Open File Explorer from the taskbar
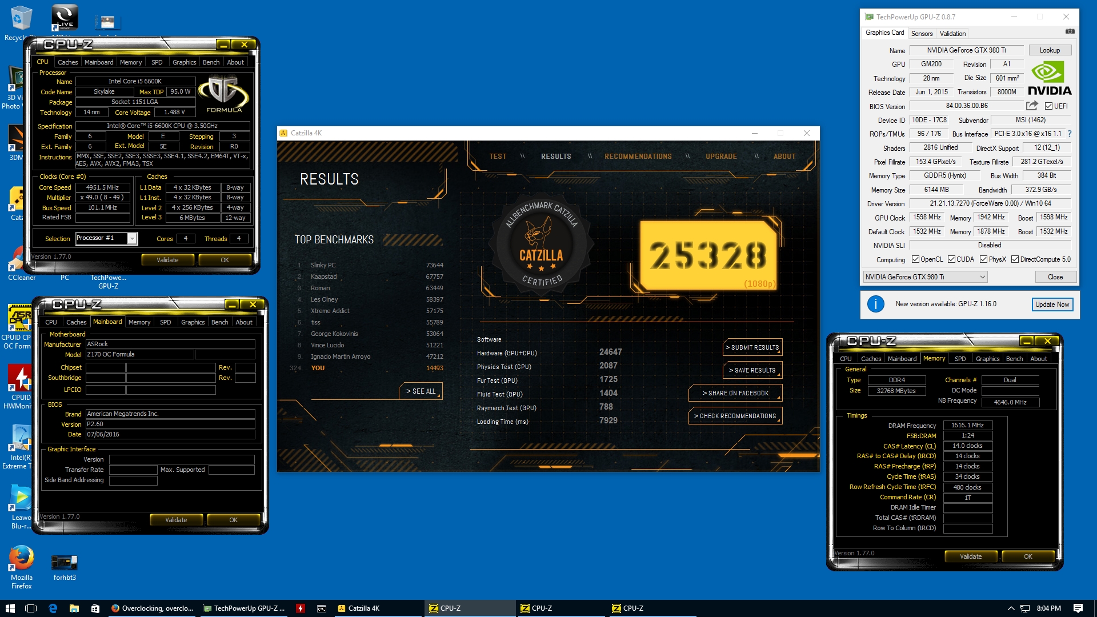The height and width of the screenshot is (617, 1097). pyautogui.click(x=74, y=608)
